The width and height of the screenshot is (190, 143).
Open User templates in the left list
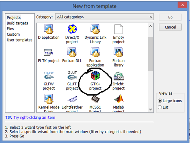click(20, 40)
